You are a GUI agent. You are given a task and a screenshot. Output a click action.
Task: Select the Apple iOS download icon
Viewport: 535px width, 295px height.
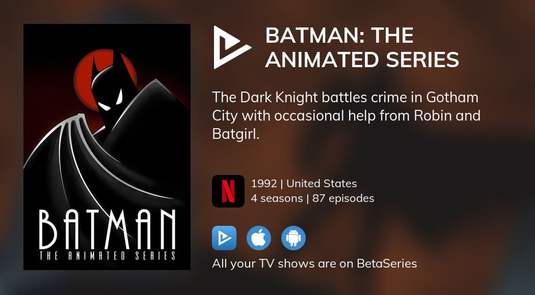(x=259, y=238)
